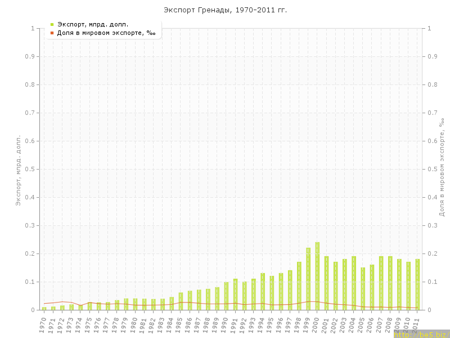Select the bar for year 2011
Viewport: 450px width, 338px height.
[x=417, y=284]
